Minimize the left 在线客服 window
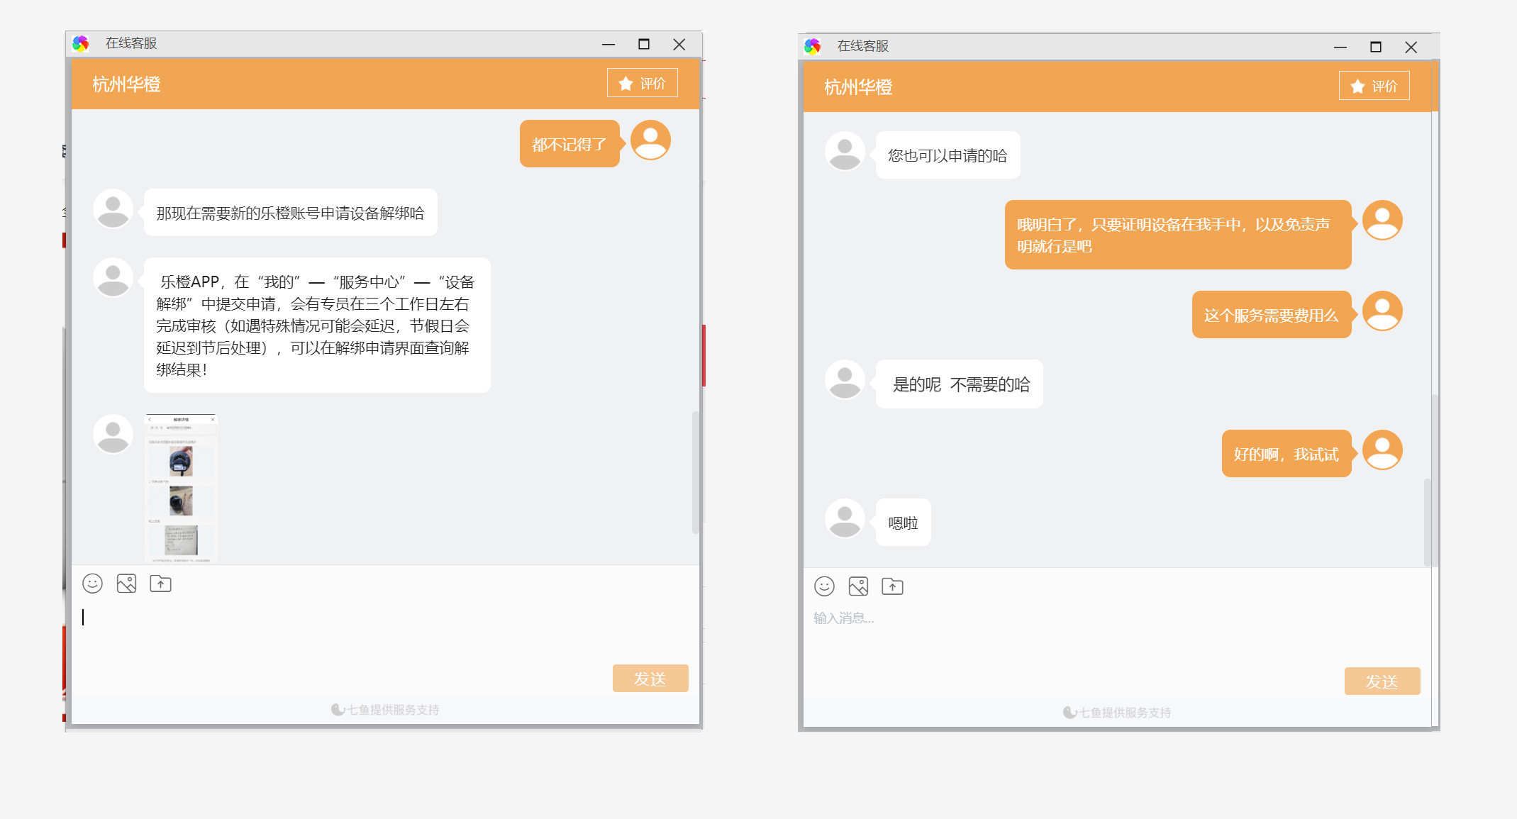The image size is (1517, 819). point(609,44)
